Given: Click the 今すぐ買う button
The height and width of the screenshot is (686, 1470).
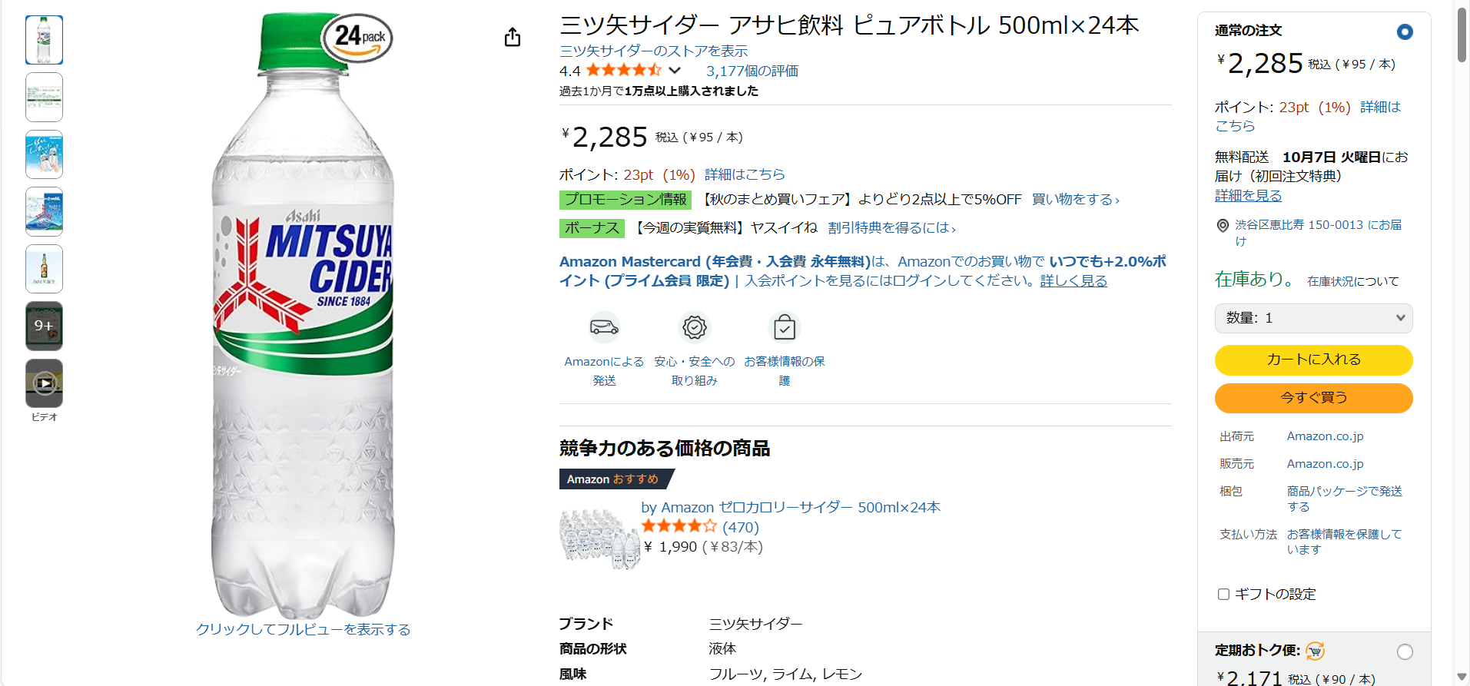Looking at the screenshot, I should [x=1313, y=398].
